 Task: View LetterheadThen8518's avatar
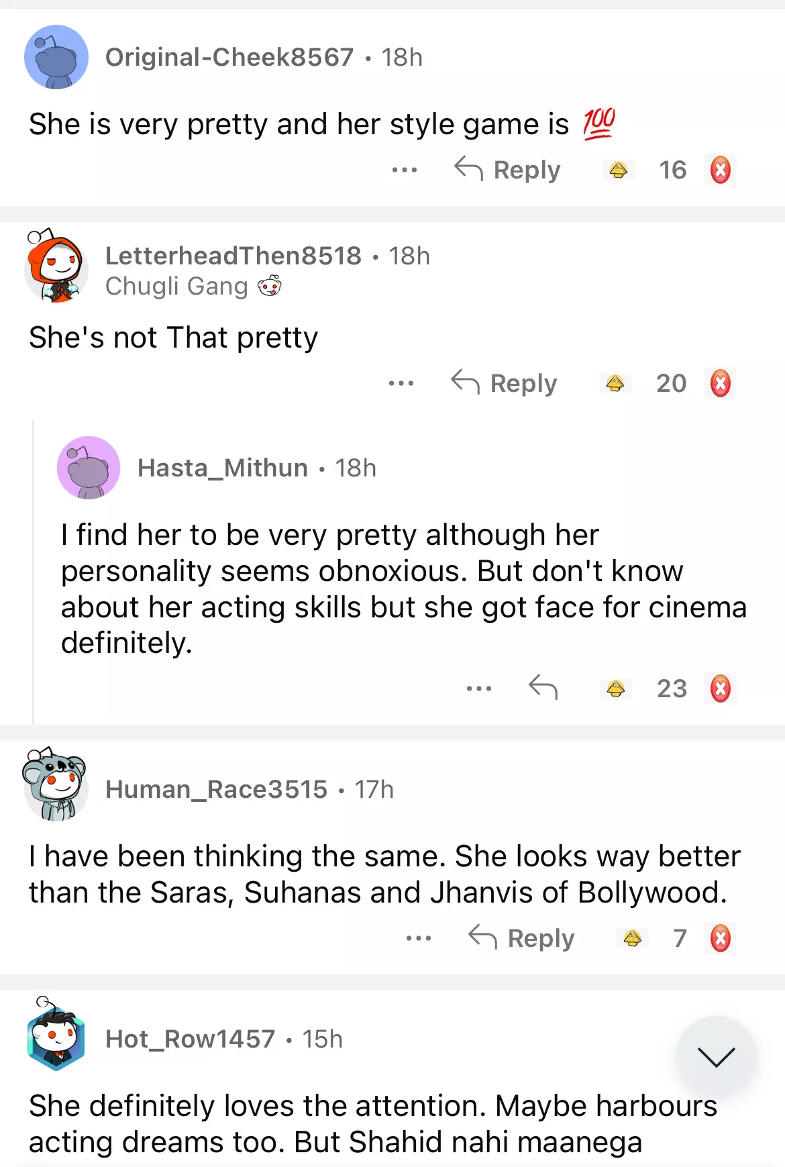56,266
